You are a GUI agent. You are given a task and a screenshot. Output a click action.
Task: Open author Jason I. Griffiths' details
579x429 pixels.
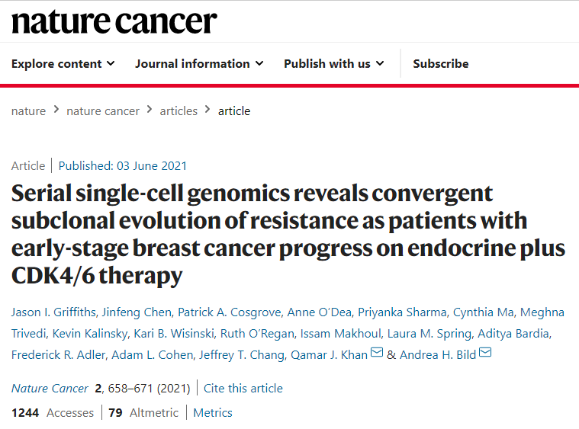click(x=53, y=312)
